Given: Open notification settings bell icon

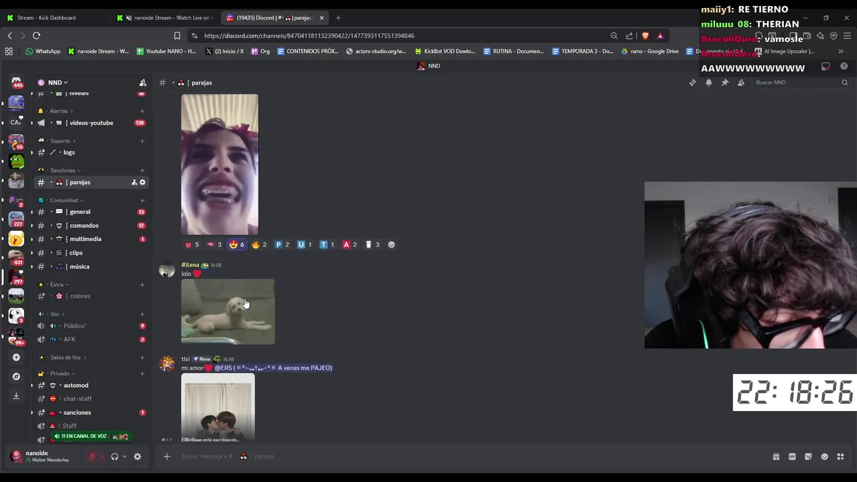Looking at the screenshot, I should 708,82.
